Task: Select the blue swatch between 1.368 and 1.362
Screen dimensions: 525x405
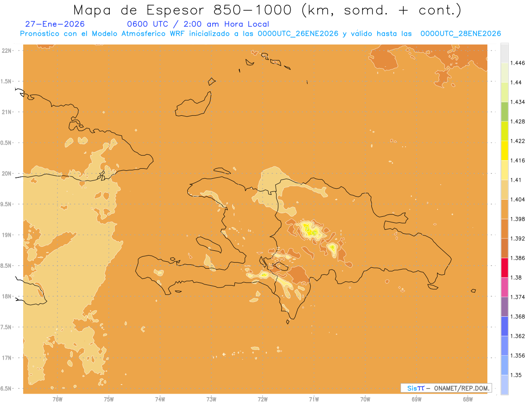Action: [504, 326]
